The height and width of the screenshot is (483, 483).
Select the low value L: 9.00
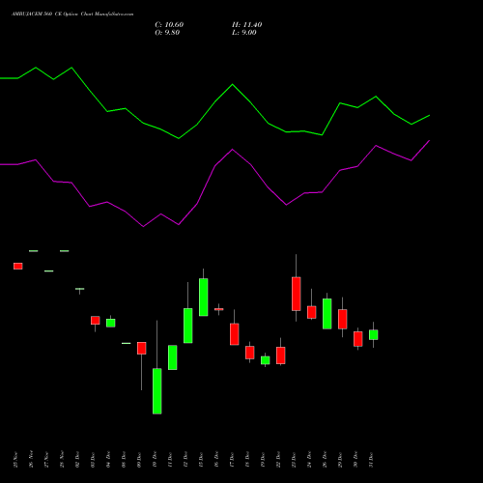pyautogui.click(x=244, y=33)
